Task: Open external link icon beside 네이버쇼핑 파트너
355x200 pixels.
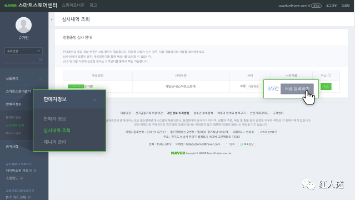Action: [35, 170]
